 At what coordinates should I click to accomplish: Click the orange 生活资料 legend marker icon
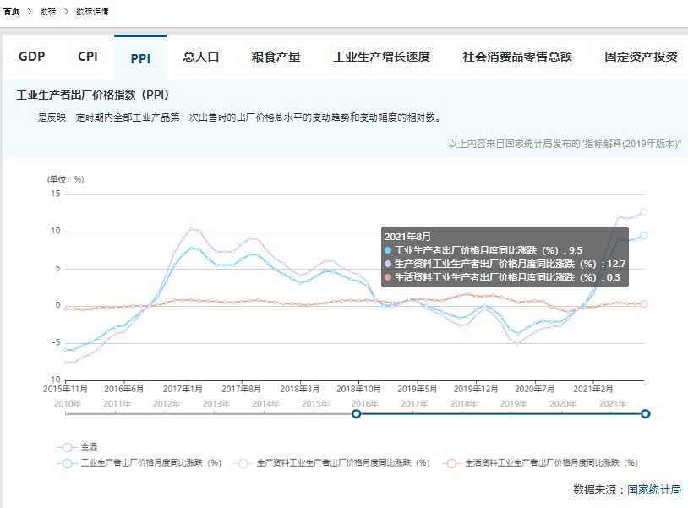click(x=451, y=463)
